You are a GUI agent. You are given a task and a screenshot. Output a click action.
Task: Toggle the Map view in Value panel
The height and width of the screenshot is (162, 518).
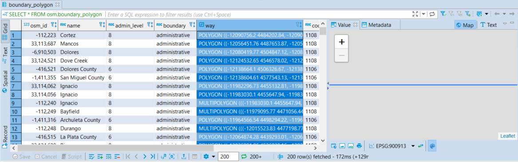[465, 25]
